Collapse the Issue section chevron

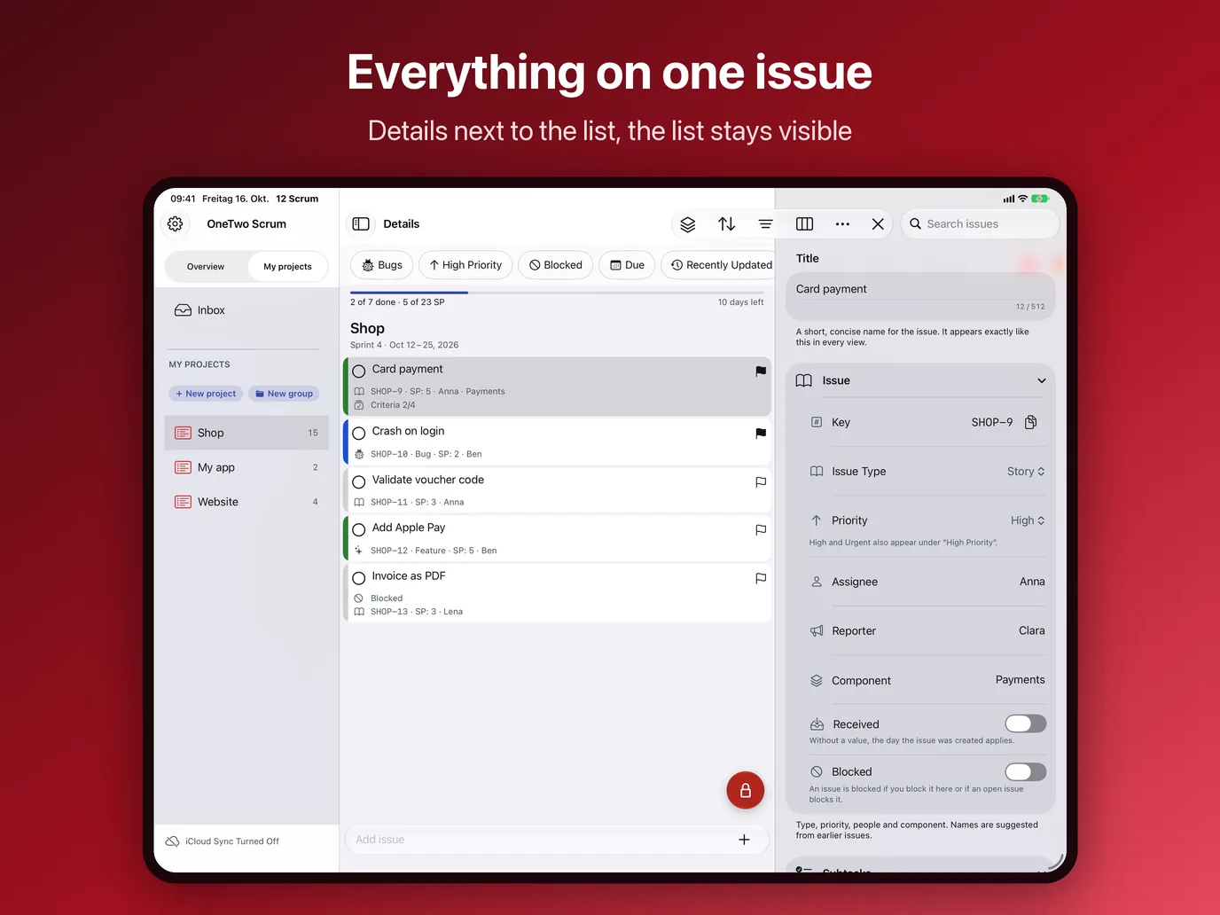tap(1042, 381)
